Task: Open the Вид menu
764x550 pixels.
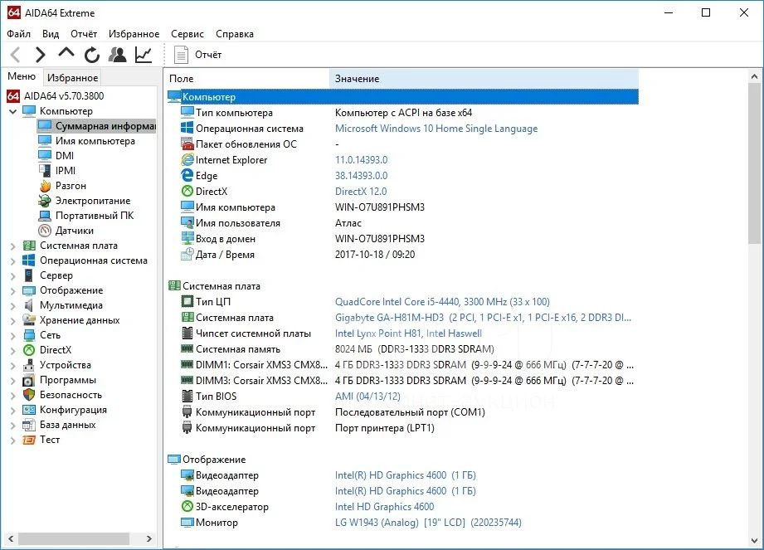Action: point(51,34)
